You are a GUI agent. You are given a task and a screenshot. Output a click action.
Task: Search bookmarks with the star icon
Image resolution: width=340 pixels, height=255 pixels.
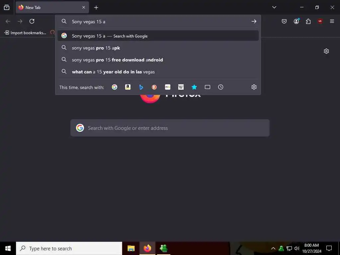point(194,87)
